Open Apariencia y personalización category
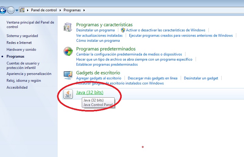This screenshot has height=157, width=244. click(29, 74)
